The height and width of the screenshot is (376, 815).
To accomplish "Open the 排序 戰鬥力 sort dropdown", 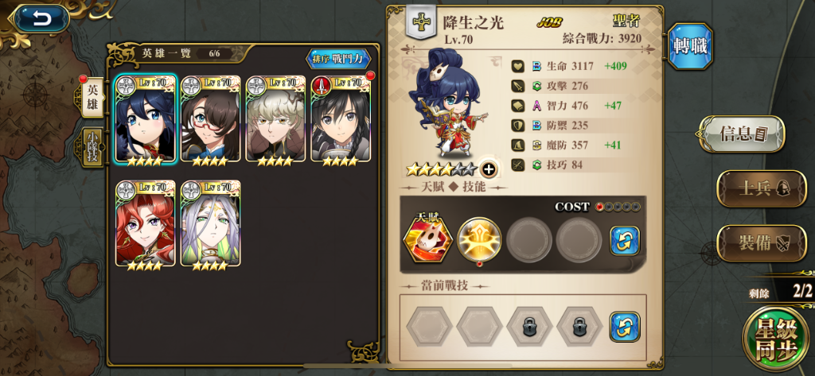I will tap(339, 59).
